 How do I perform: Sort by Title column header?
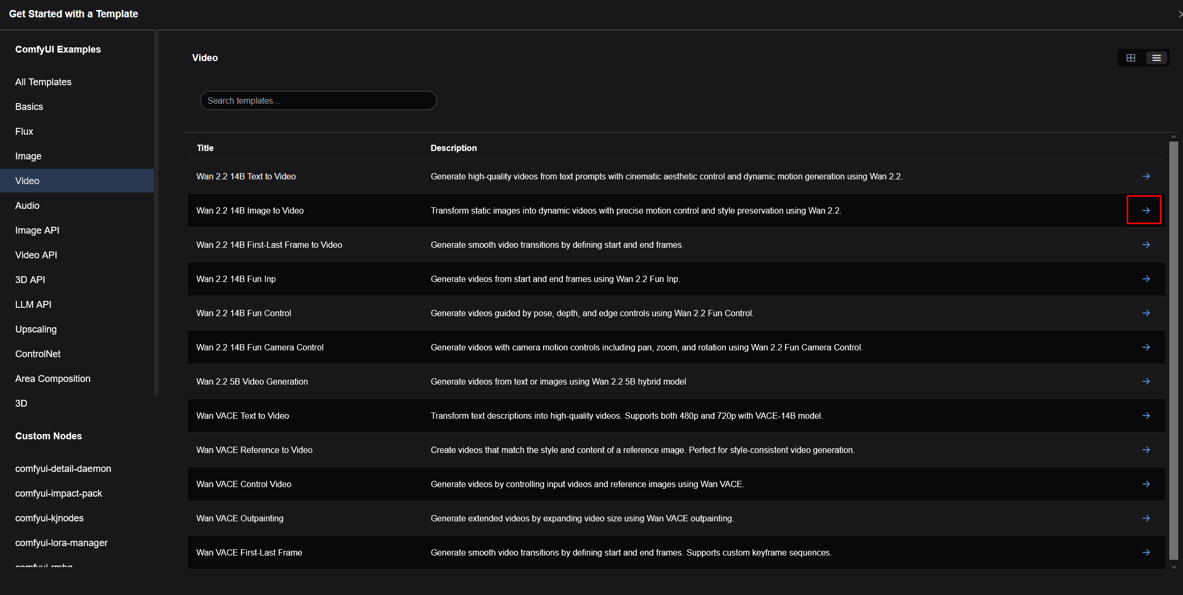pos(205,148)
